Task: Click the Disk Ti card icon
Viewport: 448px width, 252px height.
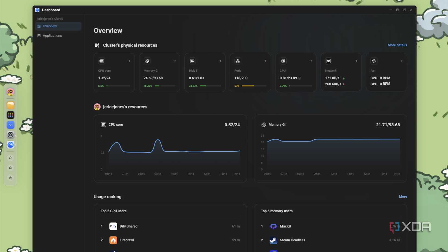Action: coord(192,61)
